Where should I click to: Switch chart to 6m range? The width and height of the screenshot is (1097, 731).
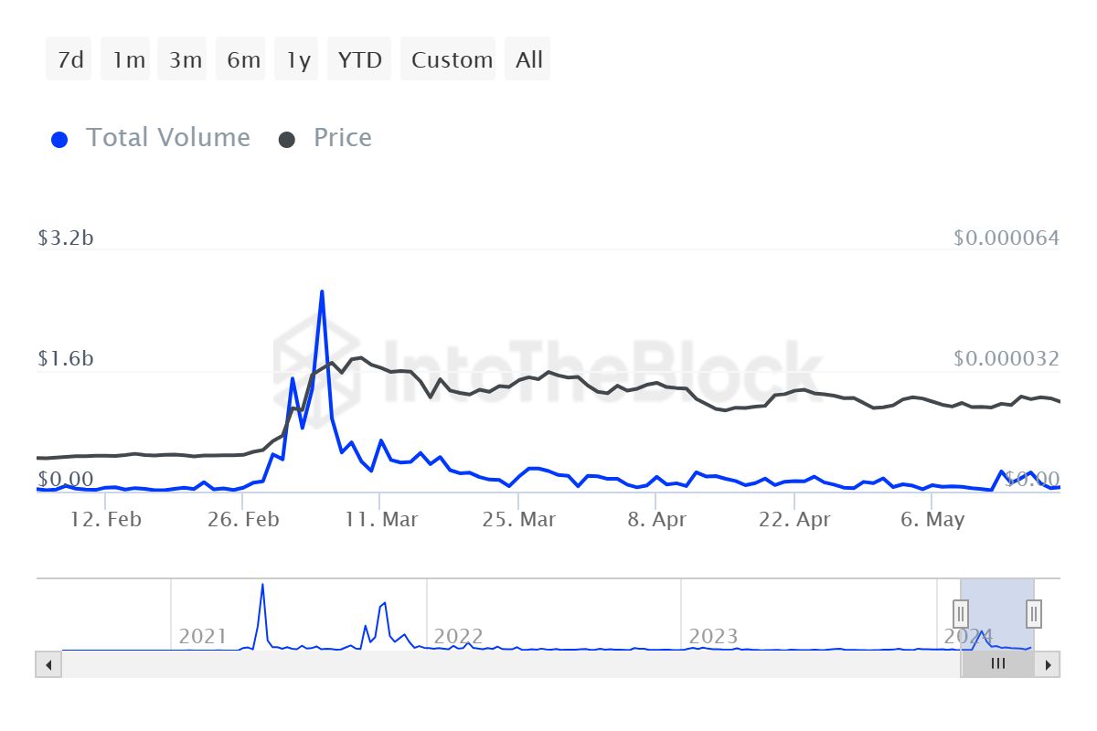tap(242, 59)
